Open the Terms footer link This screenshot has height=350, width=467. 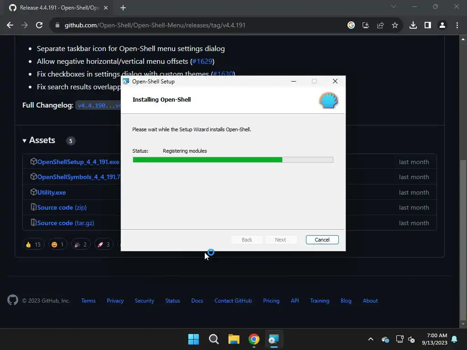tap(88, 301)
